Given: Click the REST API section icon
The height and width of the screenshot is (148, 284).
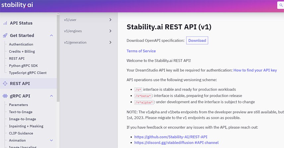Looking at the screenshot, I should 5,84.
